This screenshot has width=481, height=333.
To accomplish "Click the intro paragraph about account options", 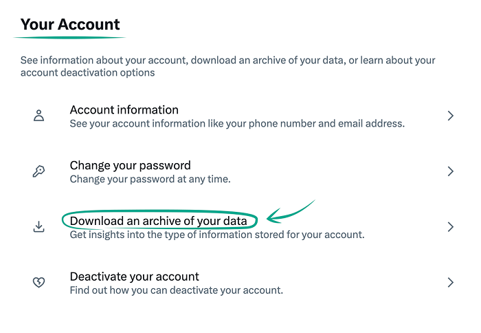I will pyautogui.click(x=227, y=66).
